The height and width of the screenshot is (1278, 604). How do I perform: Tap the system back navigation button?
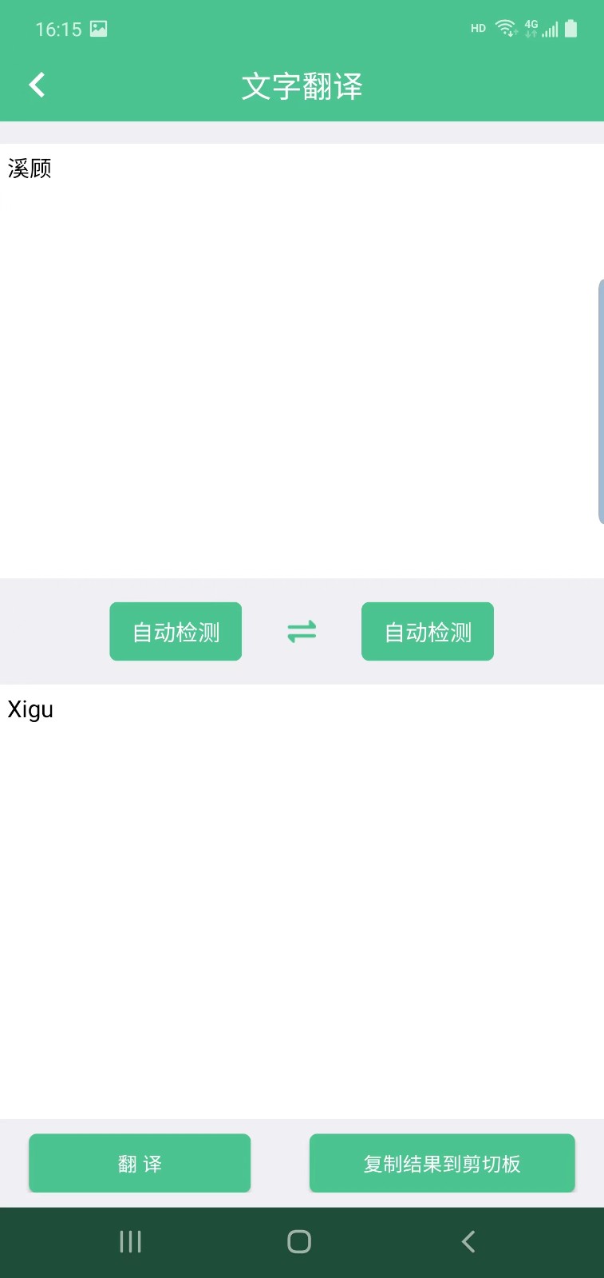point(468,1241)
